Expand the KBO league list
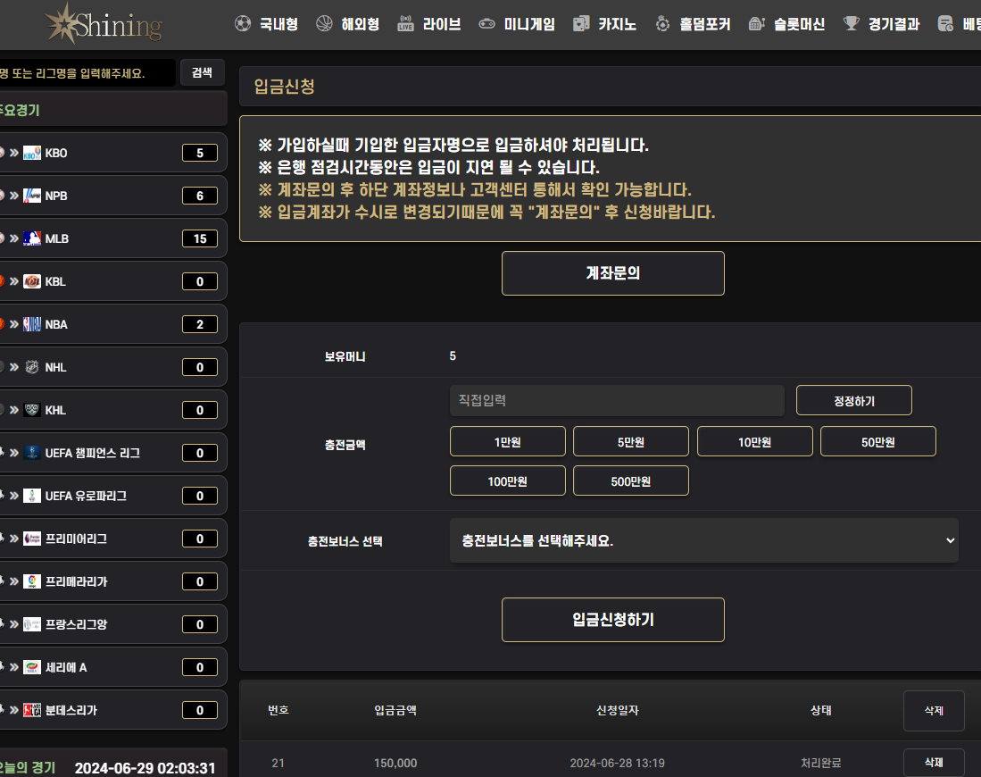 point(112,153)
